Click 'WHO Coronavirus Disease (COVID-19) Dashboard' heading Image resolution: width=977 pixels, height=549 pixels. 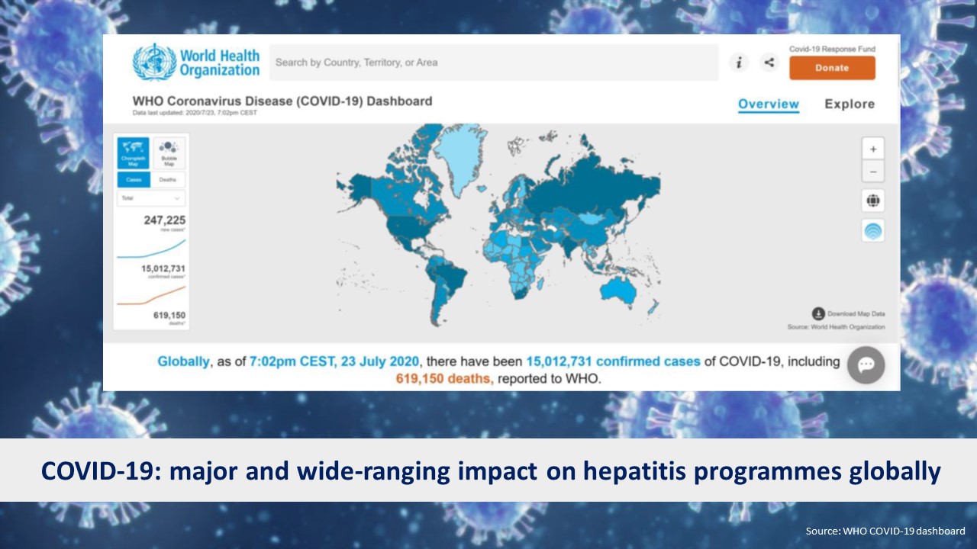282,101
